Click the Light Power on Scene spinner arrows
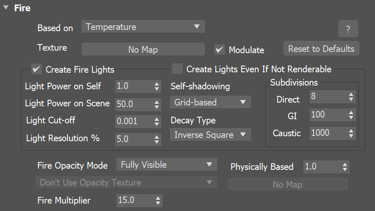This screenshot has width=375, height=211. click(157, 105)
